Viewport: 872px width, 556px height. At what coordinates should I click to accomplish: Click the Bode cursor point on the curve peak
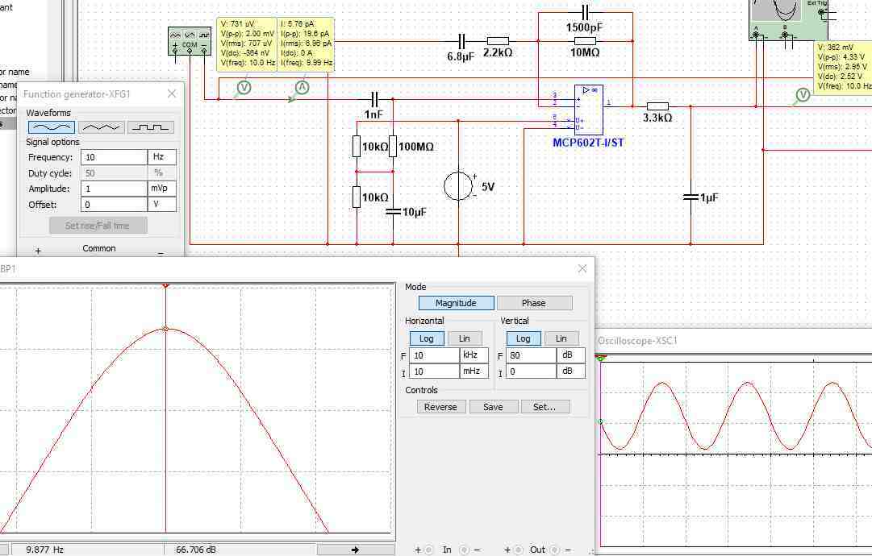[x=165, y=329]
